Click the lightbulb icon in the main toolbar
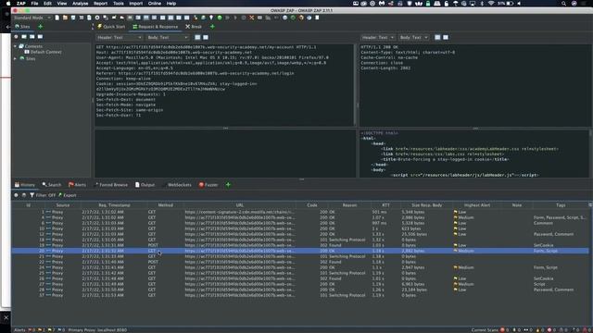The image size is (593, 333). (211, 18)
